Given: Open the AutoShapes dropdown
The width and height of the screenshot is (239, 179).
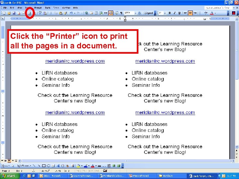Looking at the screenshot, I should coord(24,166).
